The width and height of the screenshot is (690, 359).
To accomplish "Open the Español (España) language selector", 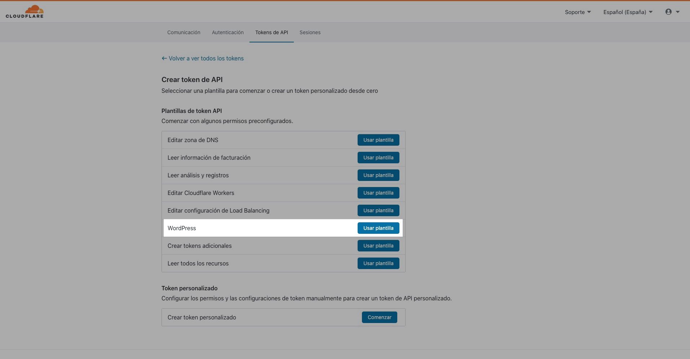I will [x=628, y=12].
